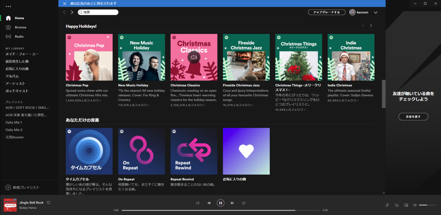Screen dimensions: 441x215
Task: Navigate back with left arrow
Action: 64,12
